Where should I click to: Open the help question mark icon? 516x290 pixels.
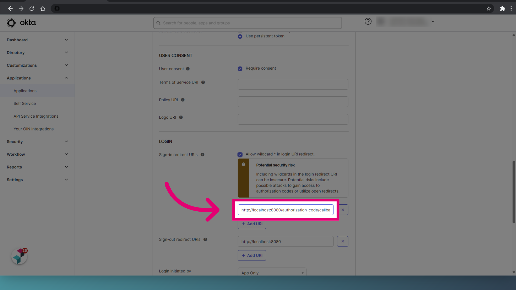coord(368,21)
